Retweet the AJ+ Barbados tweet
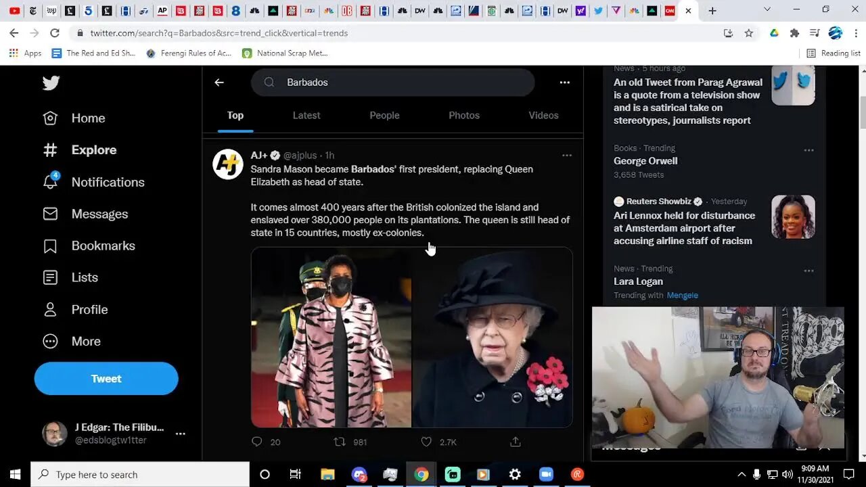The image size is (866, 487). pos(340,442)
